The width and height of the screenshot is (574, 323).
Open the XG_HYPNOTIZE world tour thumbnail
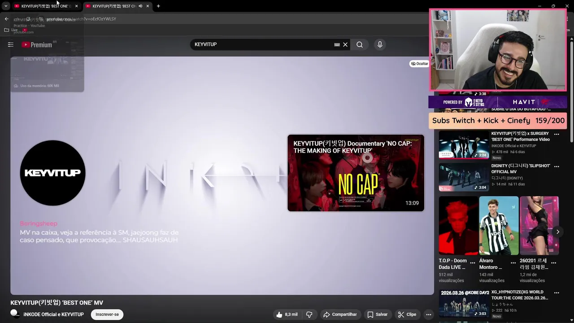pyautogui.click(x=464, y=303)
